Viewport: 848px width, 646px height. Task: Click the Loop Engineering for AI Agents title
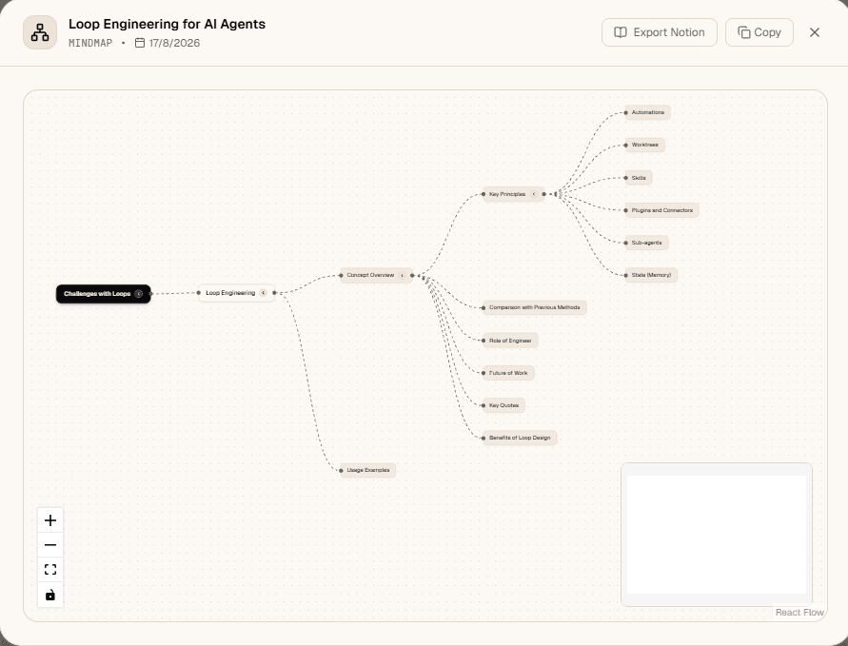click(168, 24)
